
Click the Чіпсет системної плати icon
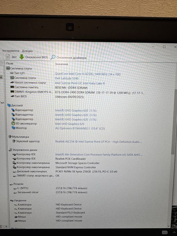(x=12, y=83)
